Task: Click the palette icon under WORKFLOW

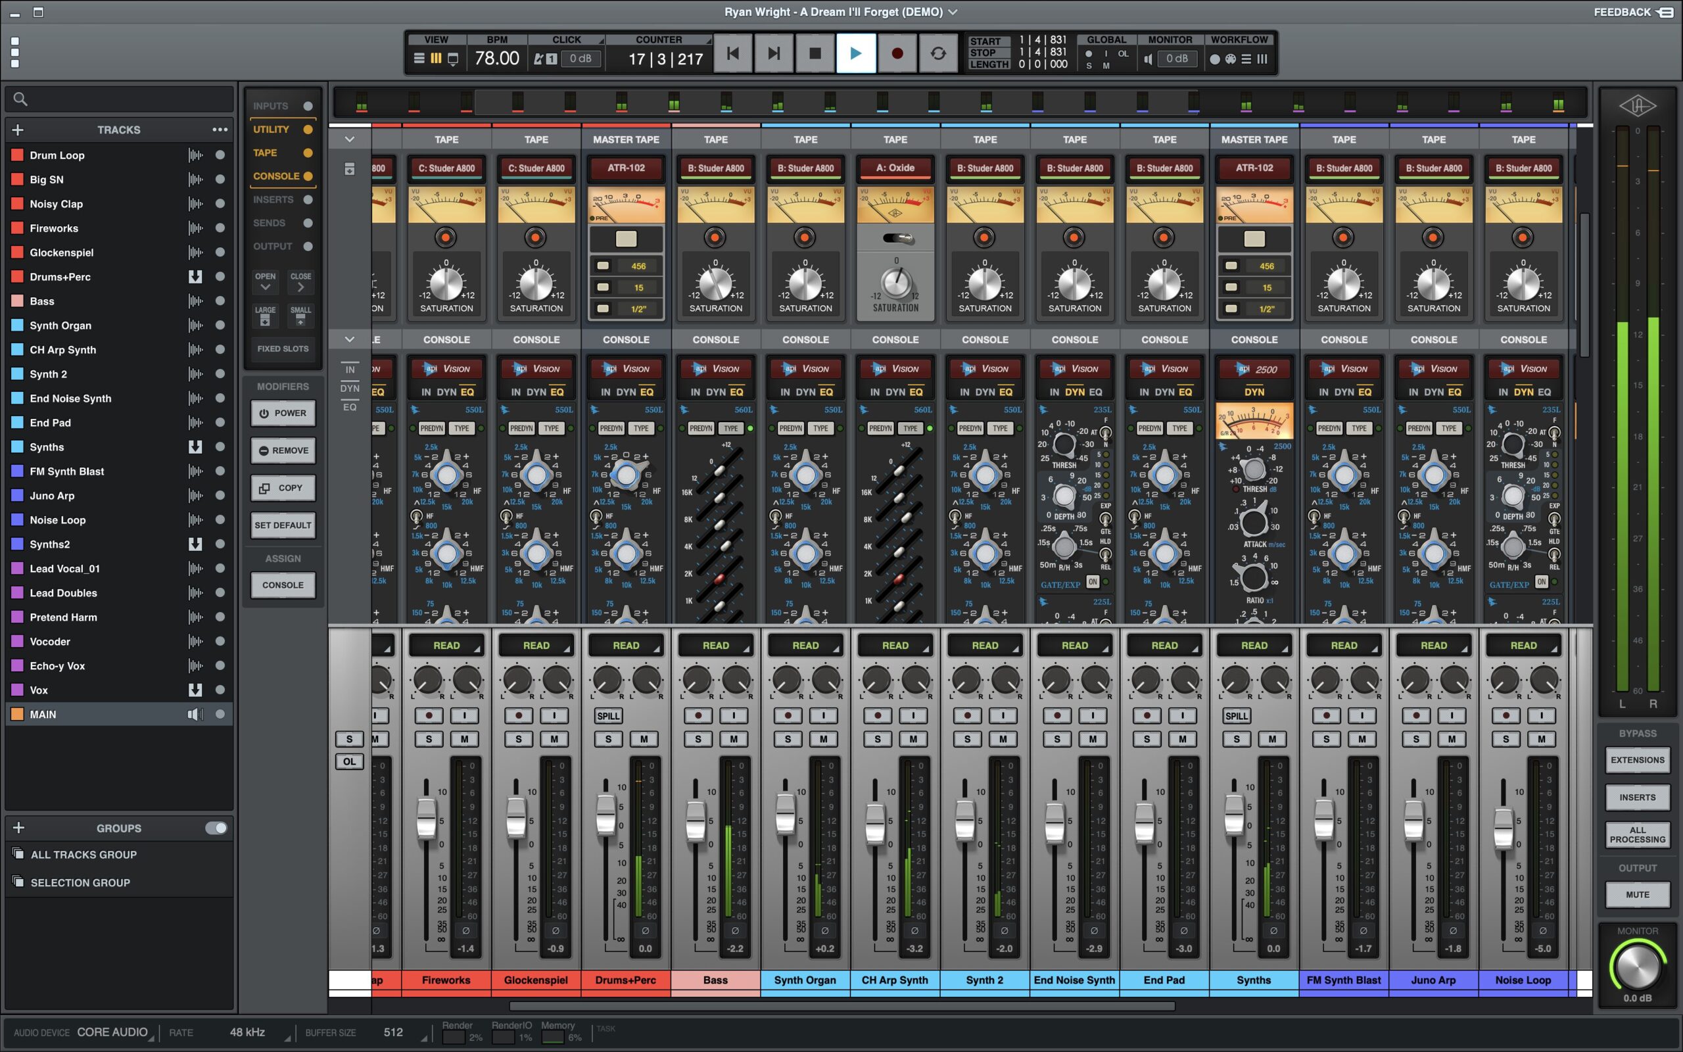Action: pos(1230,59)
